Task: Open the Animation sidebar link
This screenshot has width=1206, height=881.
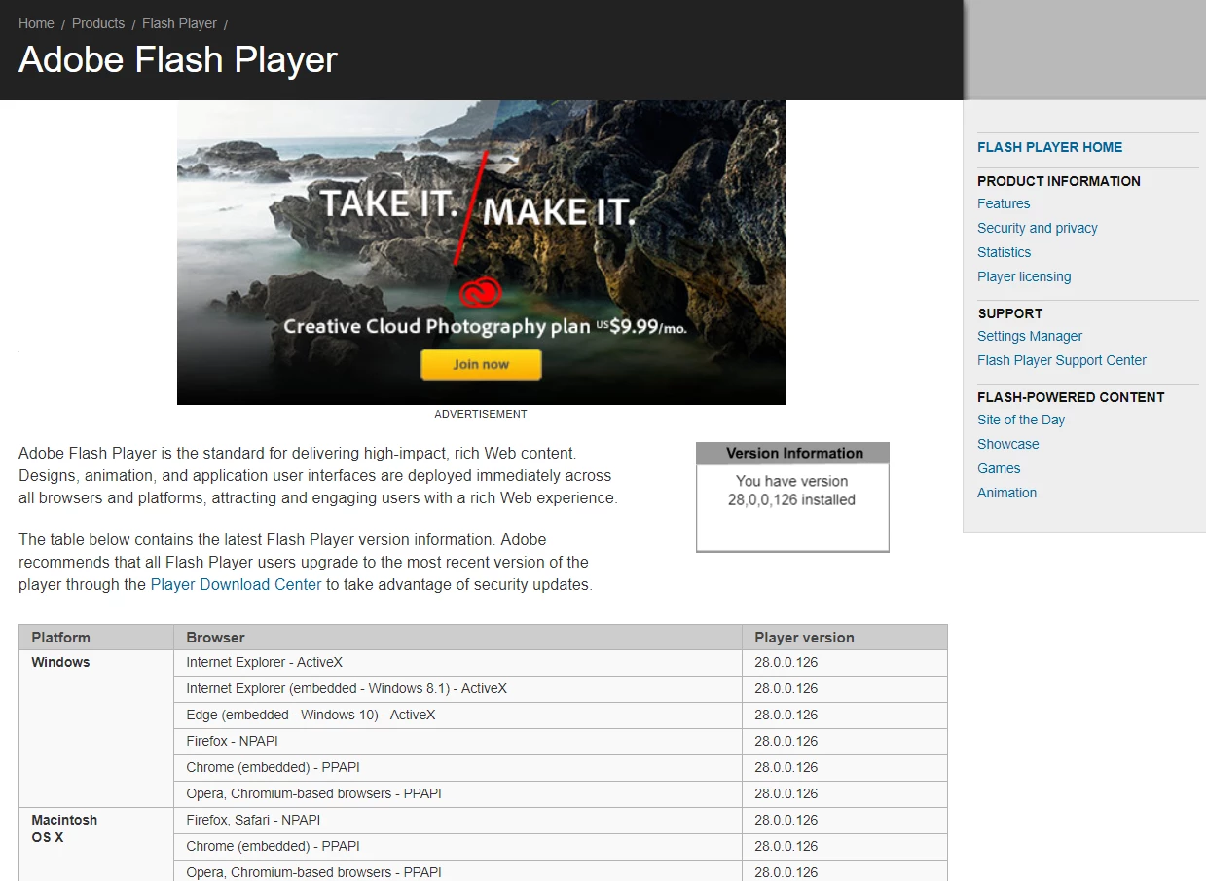Action: click(x=1006, y=493)
